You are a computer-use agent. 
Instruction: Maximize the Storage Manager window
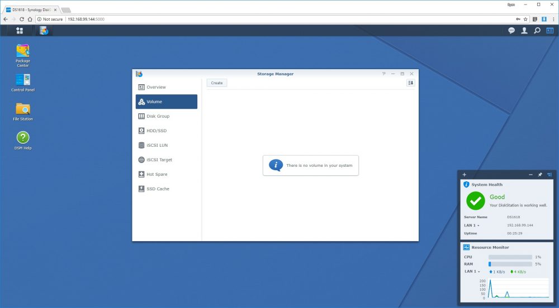tap(402, 74)
